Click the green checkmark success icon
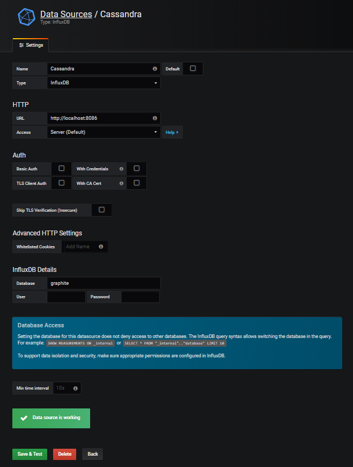353x467 pixels. [23, 418]
